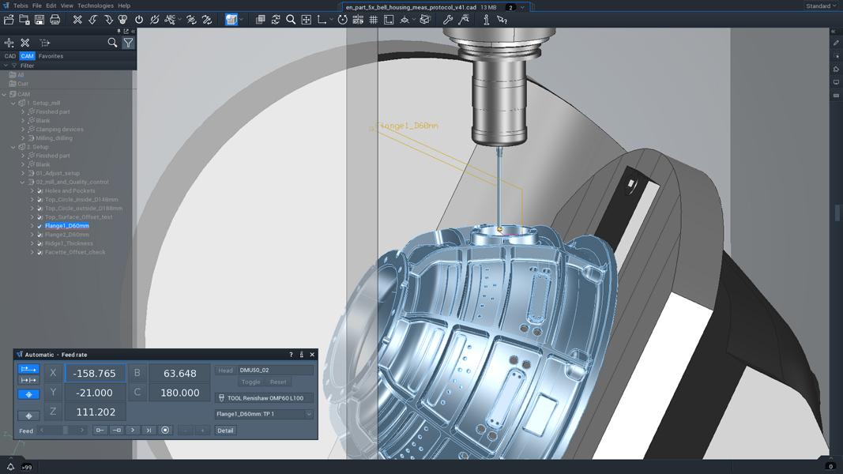Toggle checkbox for Top_Surface_Offset_test
The width and height of the screenshot is (843, 474).
click(x=40, y=217)
